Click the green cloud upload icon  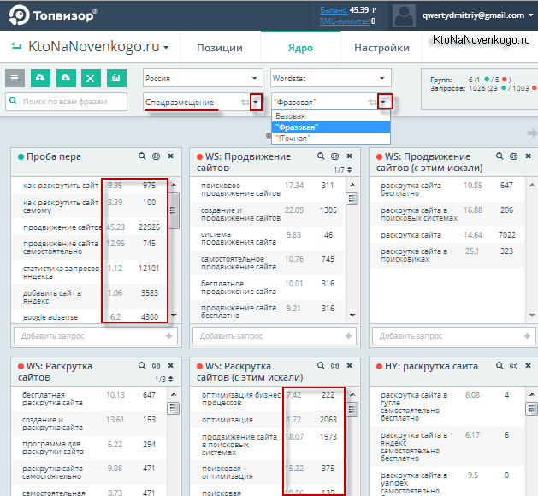click(39, 78)
